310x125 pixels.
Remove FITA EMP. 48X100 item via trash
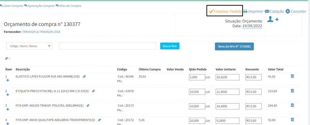point(292,105)
